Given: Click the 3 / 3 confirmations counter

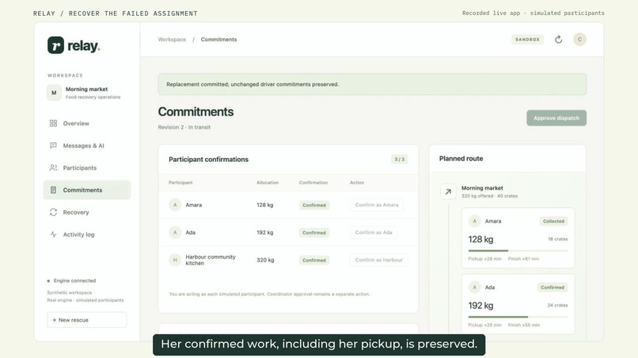Looking at the screenshot, I should (400, 160).
